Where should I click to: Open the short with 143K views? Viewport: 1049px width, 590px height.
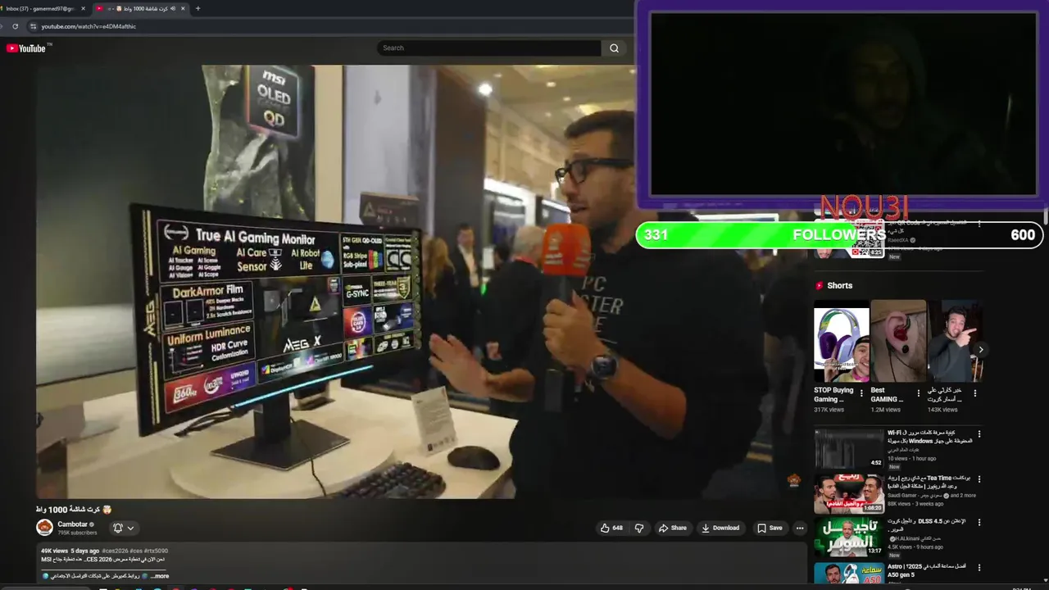(955, 341)
